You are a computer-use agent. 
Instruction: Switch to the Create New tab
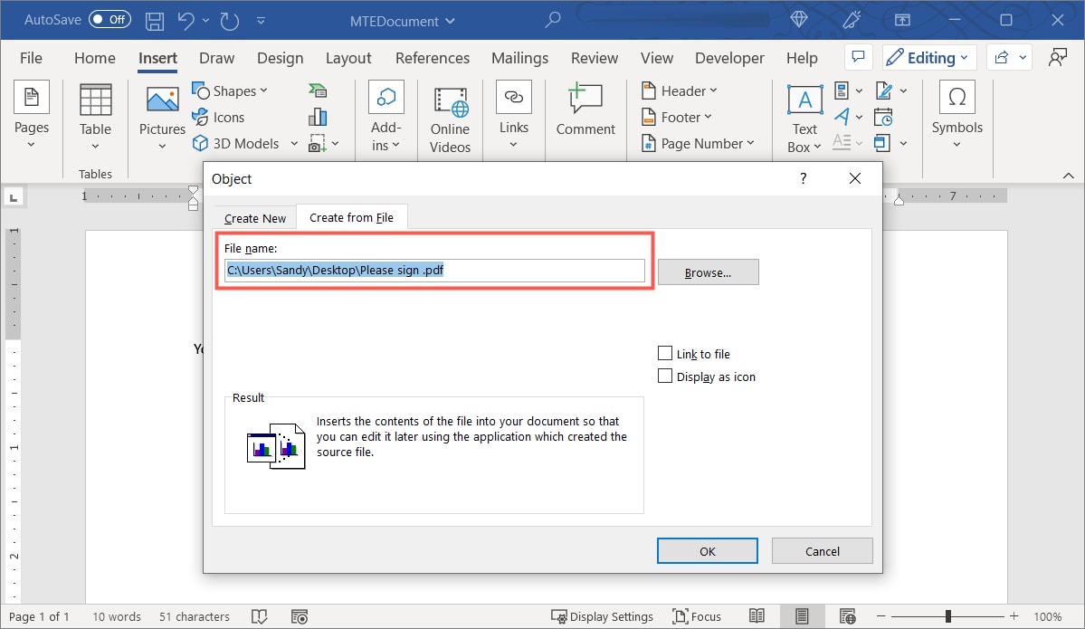[x=253, y=217]
